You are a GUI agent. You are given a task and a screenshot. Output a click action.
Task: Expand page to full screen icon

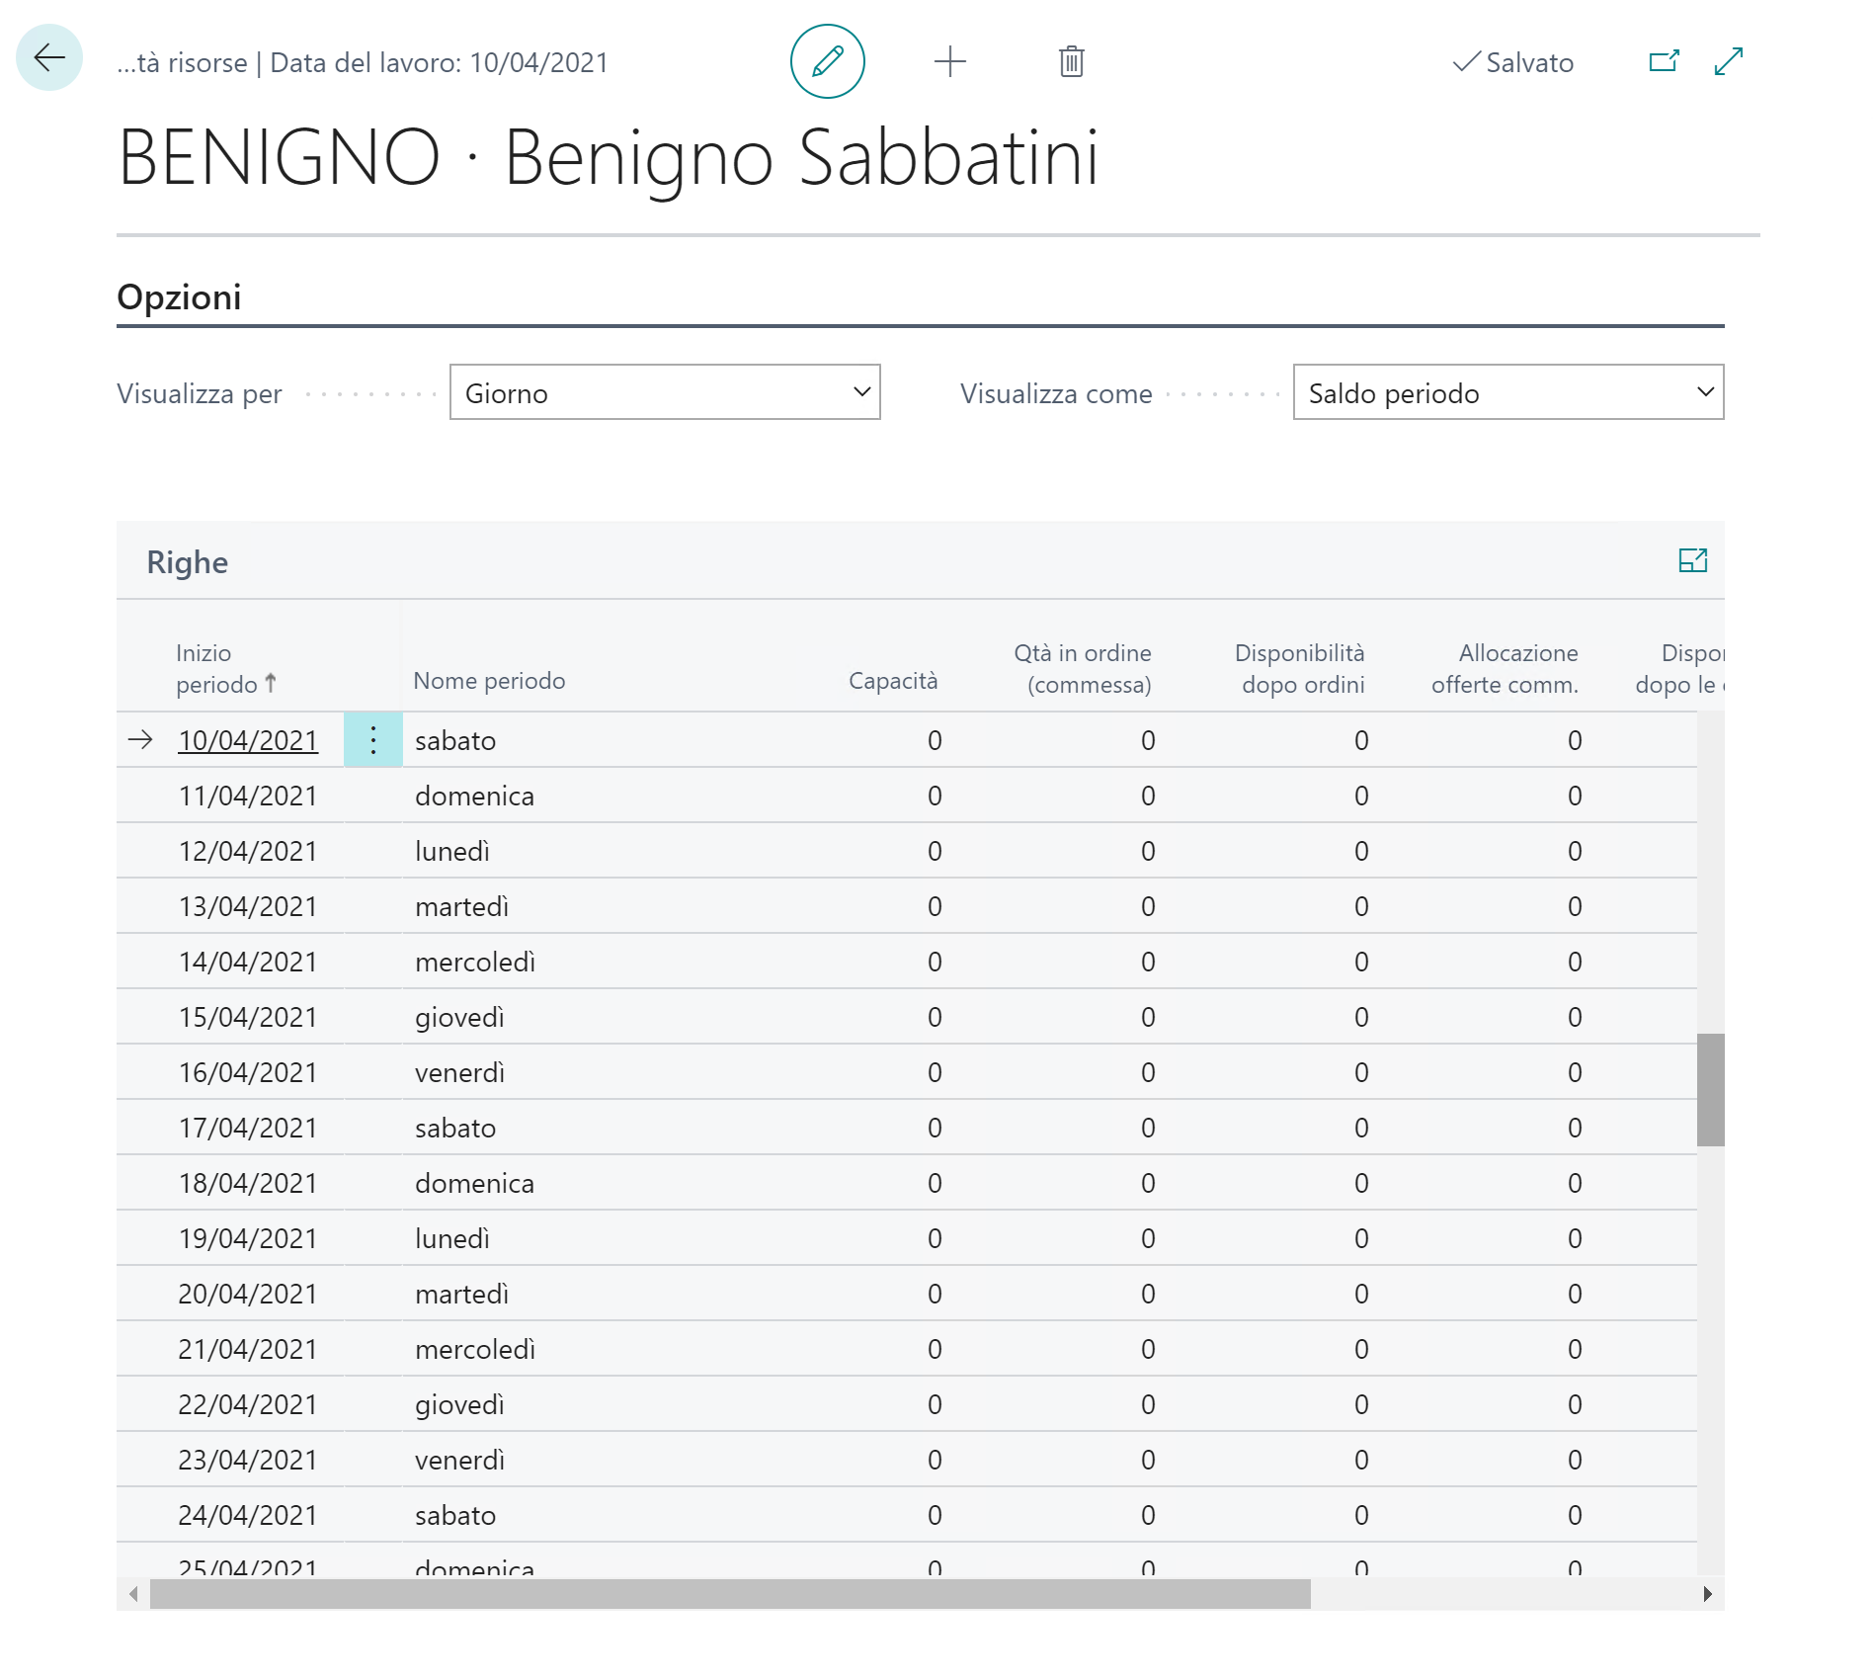1728,61
